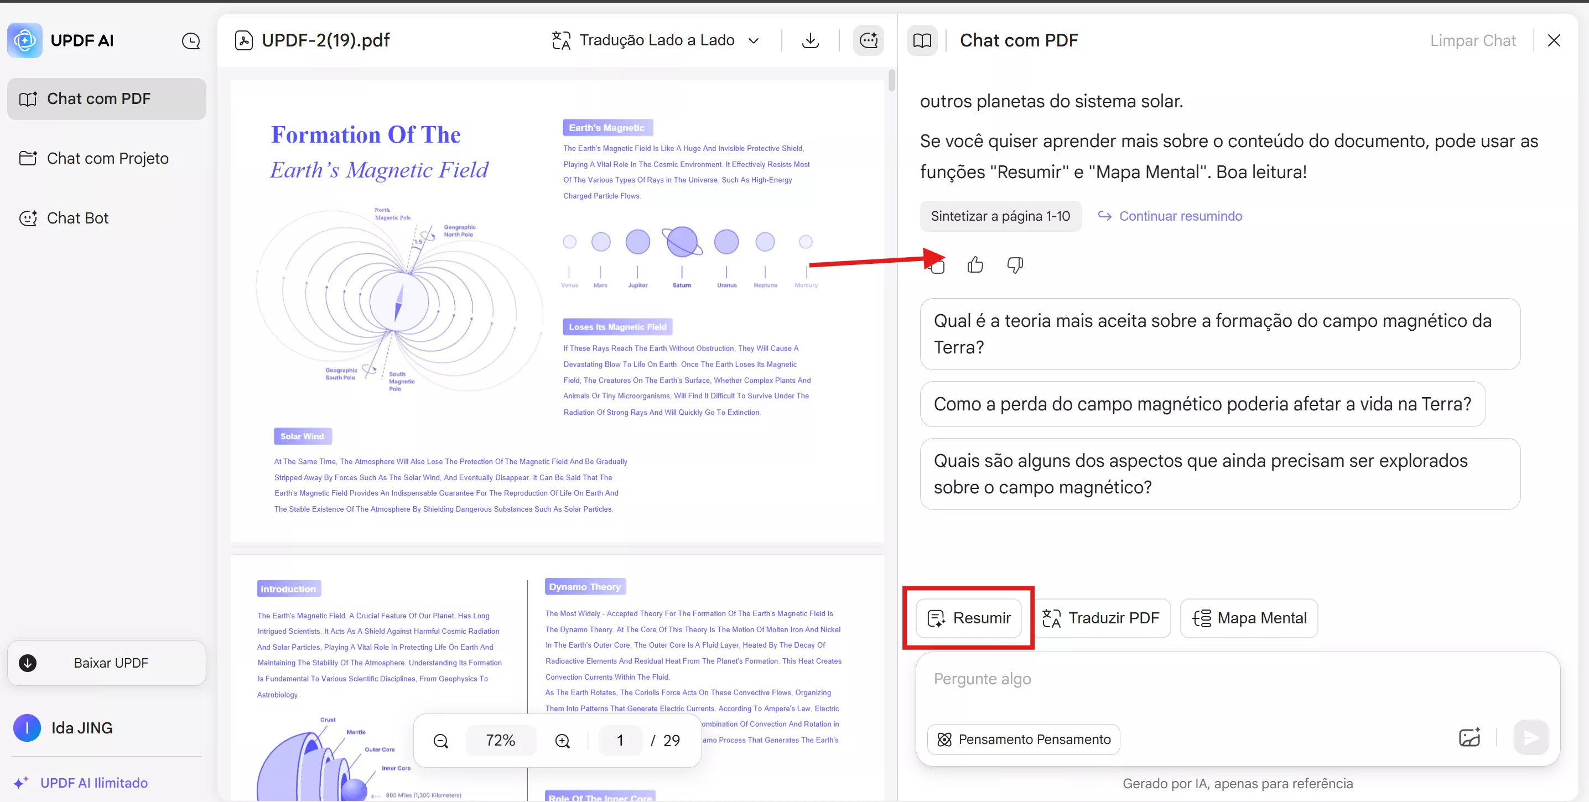Open chat history clock icon

click(x=191, y=41)
